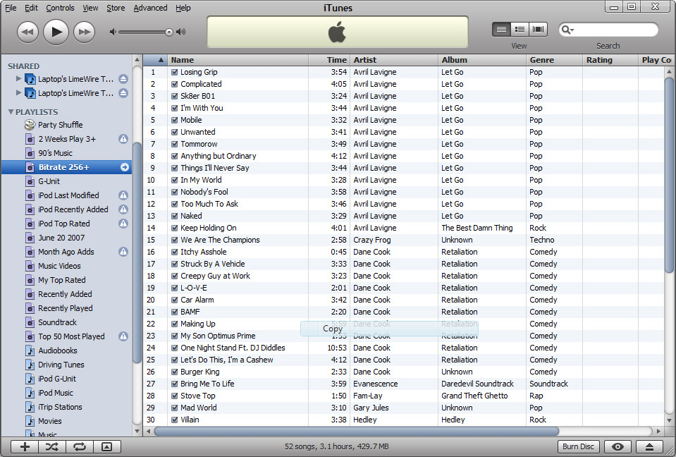Open the Audiobooks playlist note icon

[30, 351]
